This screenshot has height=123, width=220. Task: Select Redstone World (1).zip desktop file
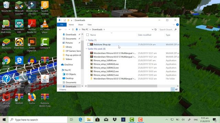tap(45, 100)
